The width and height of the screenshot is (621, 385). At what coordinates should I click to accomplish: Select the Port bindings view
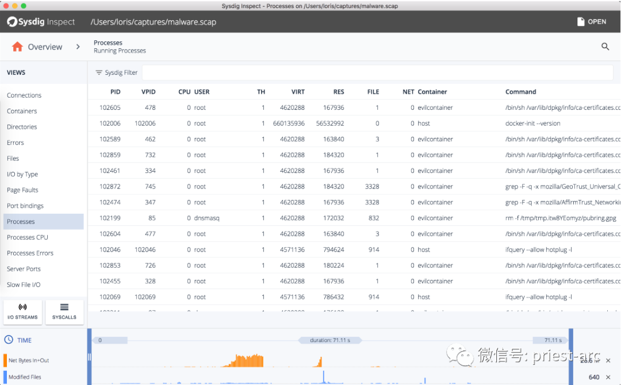coord(25,206)
